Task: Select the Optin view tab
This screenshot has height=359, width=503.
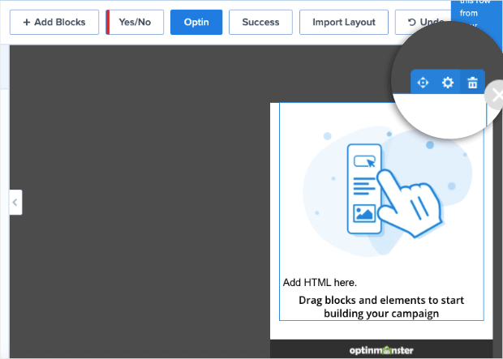Action: point(196,22)
